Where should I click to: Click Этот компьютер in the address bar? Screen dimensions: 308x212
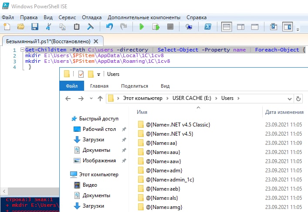coord(142,98)
